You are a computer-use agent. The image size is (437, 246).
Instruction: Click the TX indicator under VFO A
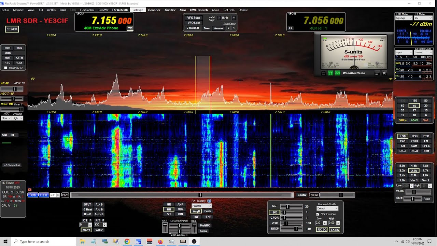coord(130,28)
